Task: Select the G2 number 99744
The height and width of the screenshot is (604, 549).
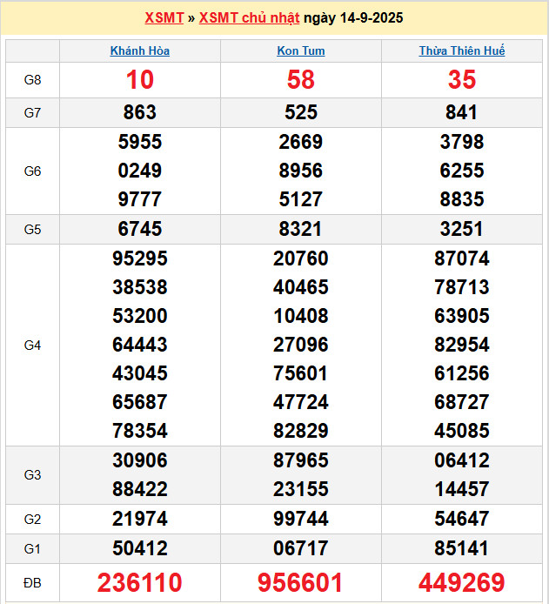Action: (301, 520)
